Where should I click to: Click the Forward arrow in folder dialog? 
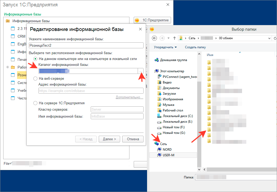[162, 38]
